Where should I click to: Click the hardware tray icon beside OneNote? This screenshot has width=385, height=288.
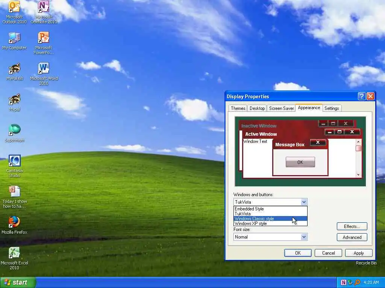(350, 282)
